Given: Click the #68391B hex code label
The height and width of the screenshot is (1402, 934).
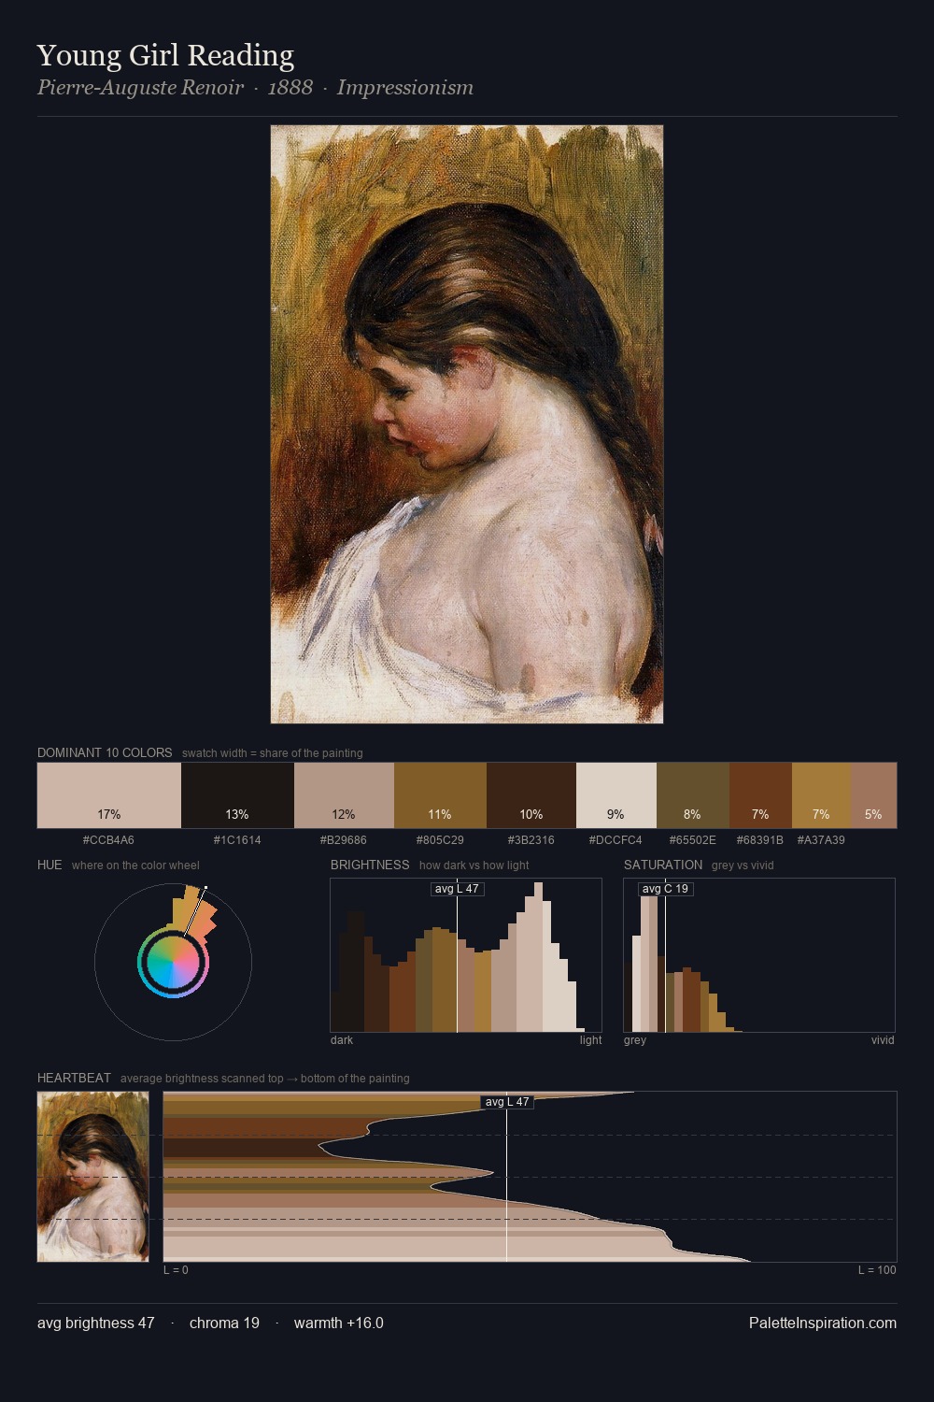Looking at the screenshot, I should [x=760, y=840].
